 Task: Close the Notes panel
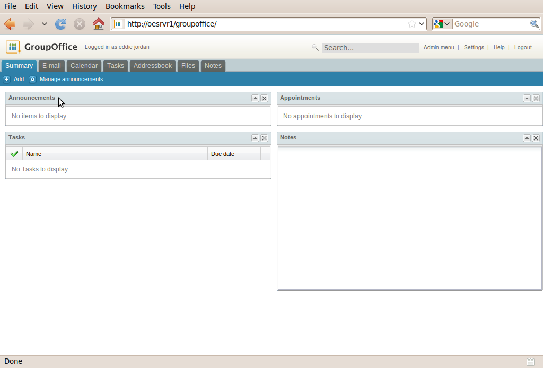(x=536, y=138)
